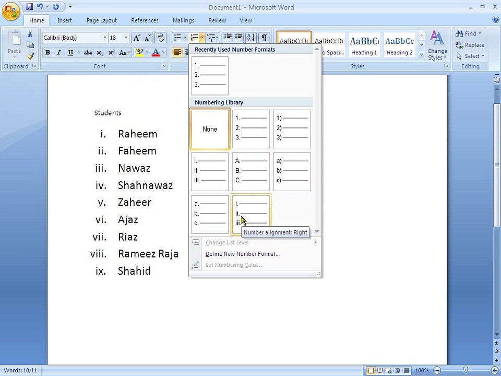Open the font name dropdown

(x=104, y=38)
